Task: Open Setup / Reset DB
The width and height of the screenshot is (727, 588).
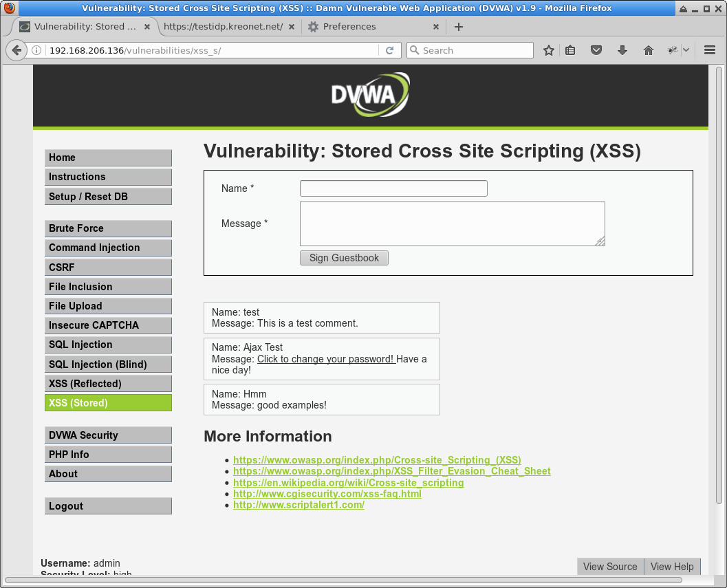Action: tap(108, 197)
